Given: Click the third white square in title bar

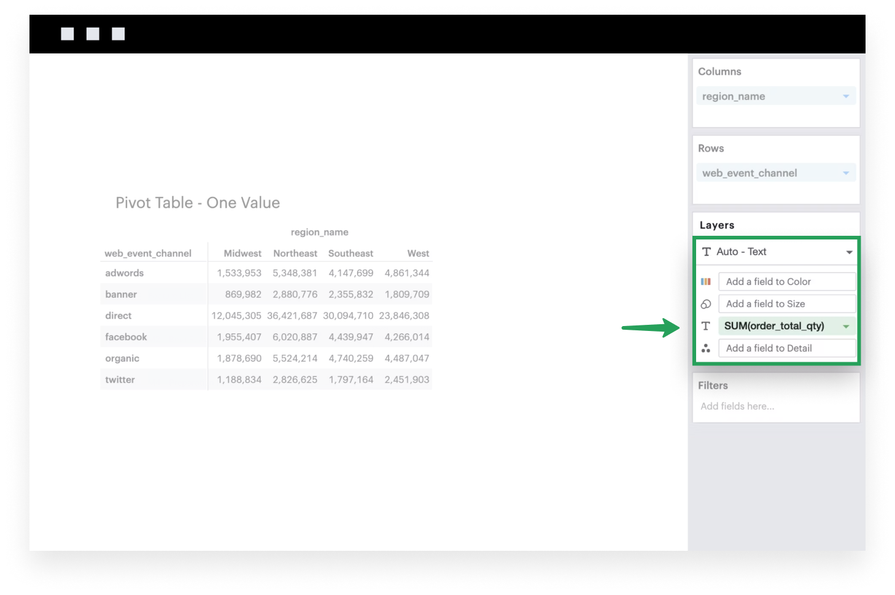Looking at the screenshot, I should 118,34.
